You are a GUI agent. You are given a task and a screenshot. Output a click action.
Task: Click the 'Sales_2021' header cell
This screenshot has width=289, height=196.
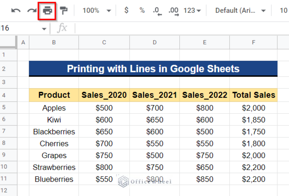(154, 95)
